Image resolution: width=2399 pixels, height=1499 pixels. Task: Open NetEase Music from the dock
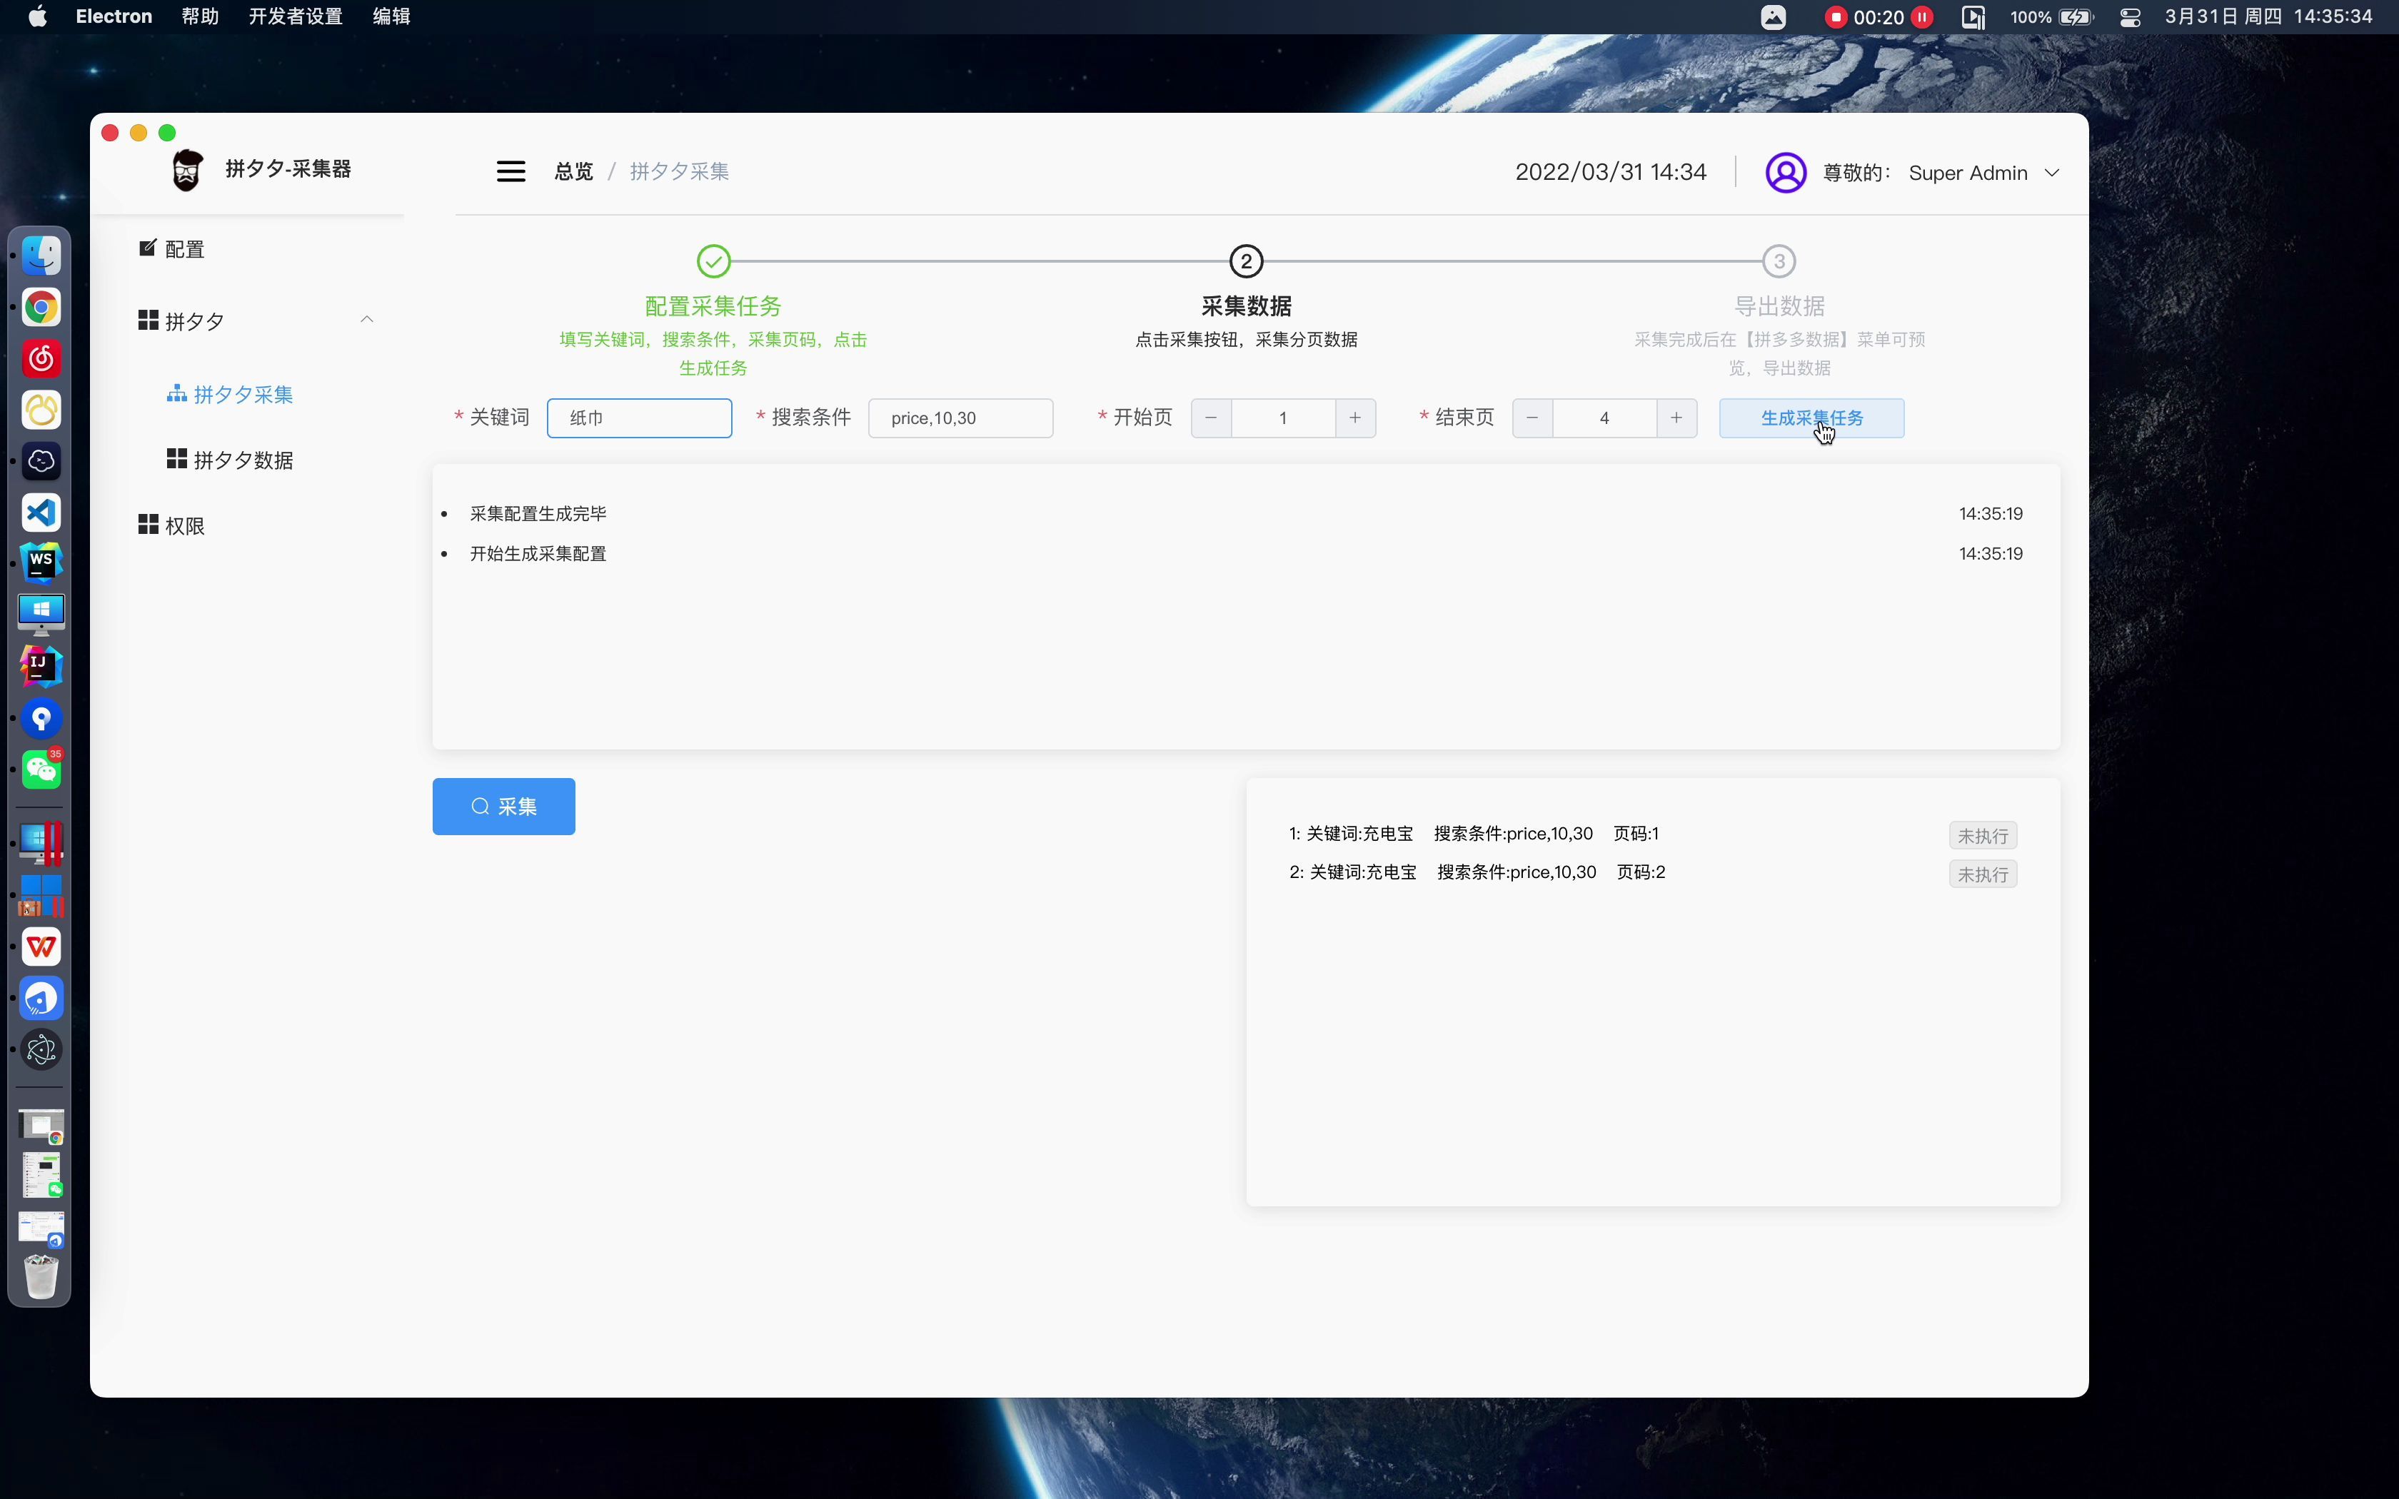41,359
